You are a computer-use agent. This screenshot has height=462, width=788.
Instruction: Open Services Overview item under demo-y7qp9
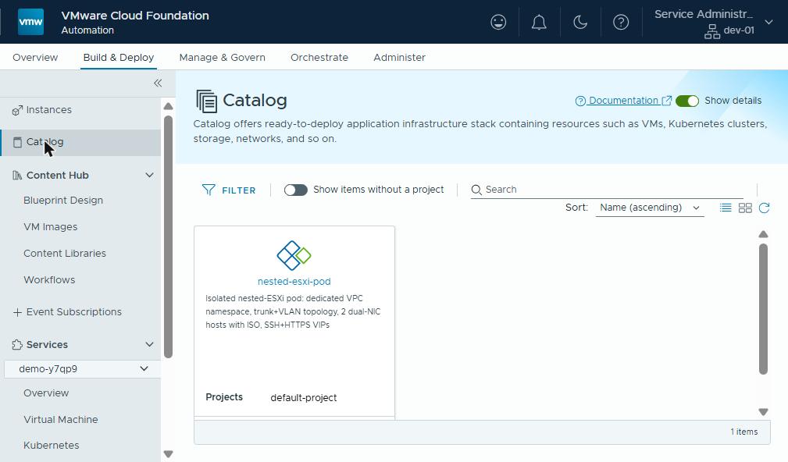pyautogui.click(x=46, y=393)
